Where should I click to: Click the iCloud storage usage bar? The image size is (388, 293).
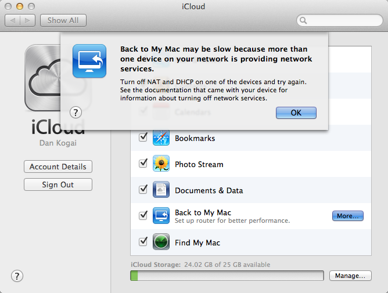coord(227,276)
